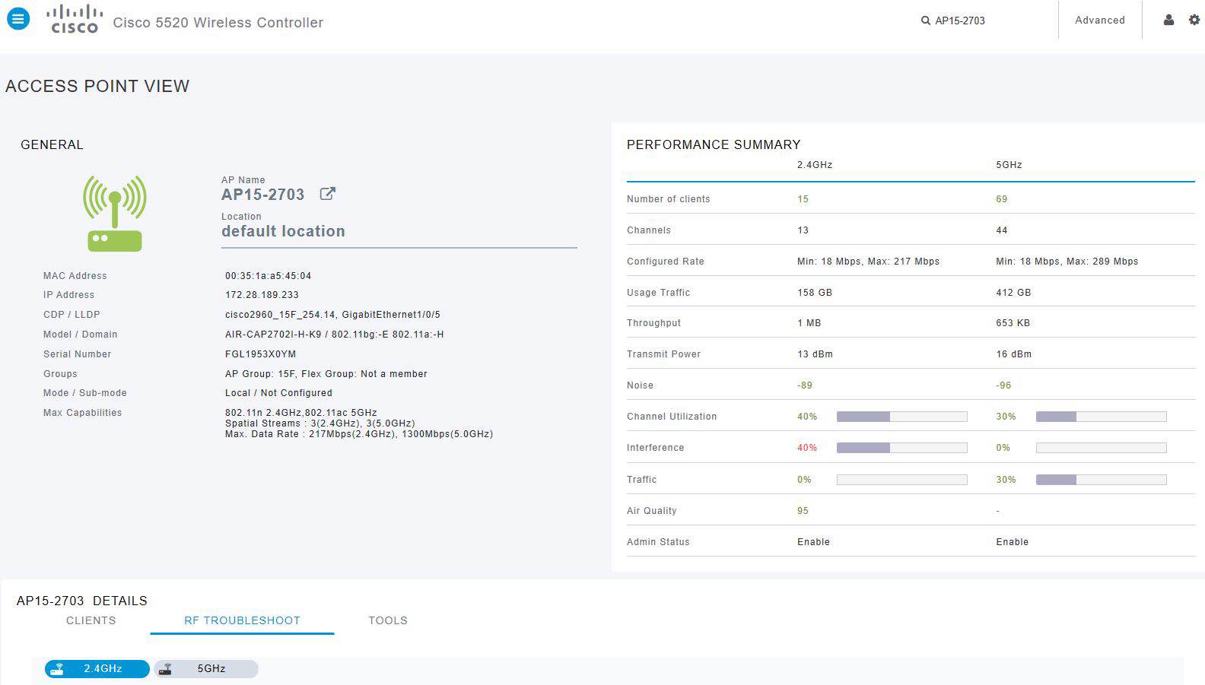The height and width of the screenshot is (685, 1205).
Task: Switch to the 5GHz radio band
Action: pos(206,669)
